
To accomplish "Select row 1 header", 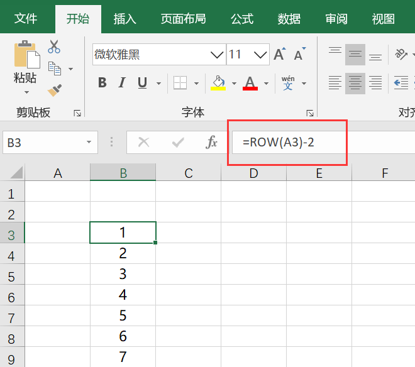I will click(x=12, y=191).
